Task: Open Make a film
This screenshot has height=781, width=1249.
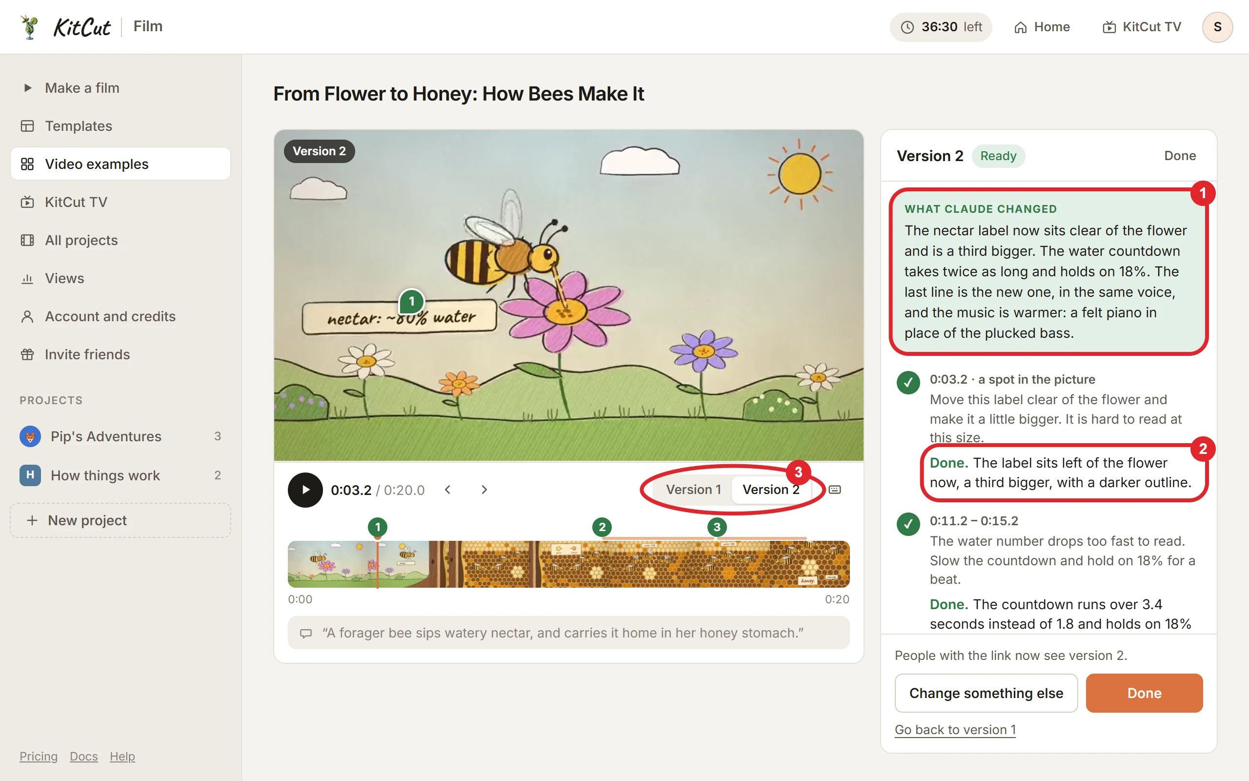Action: tap(120, 88)
